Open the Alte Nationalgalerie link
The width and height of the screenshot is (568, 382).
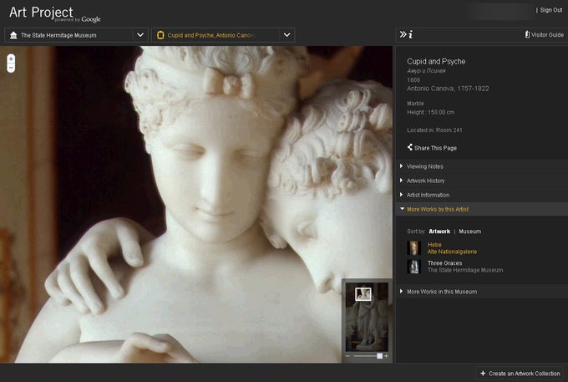point(452,252)
